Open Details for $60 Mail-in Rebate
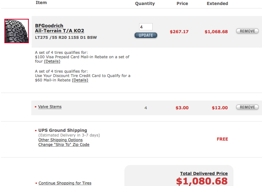Image resolution: width=262 pixels, height=186 pixels. (x=80, y=80)
